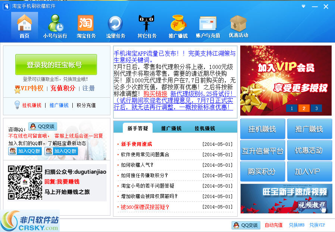This screenshot has height=232, width=335.
Task: Open 如何收藏人气？ article
Action: coord(137,165)
